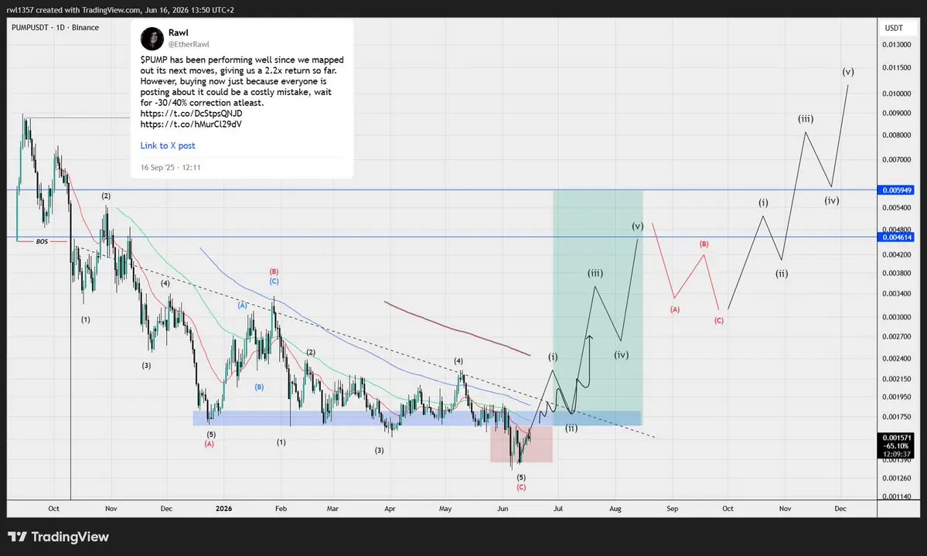The image size is (927, 556).
Task: Select the 0.005949 blue price level tag
Action: [897, 190]
